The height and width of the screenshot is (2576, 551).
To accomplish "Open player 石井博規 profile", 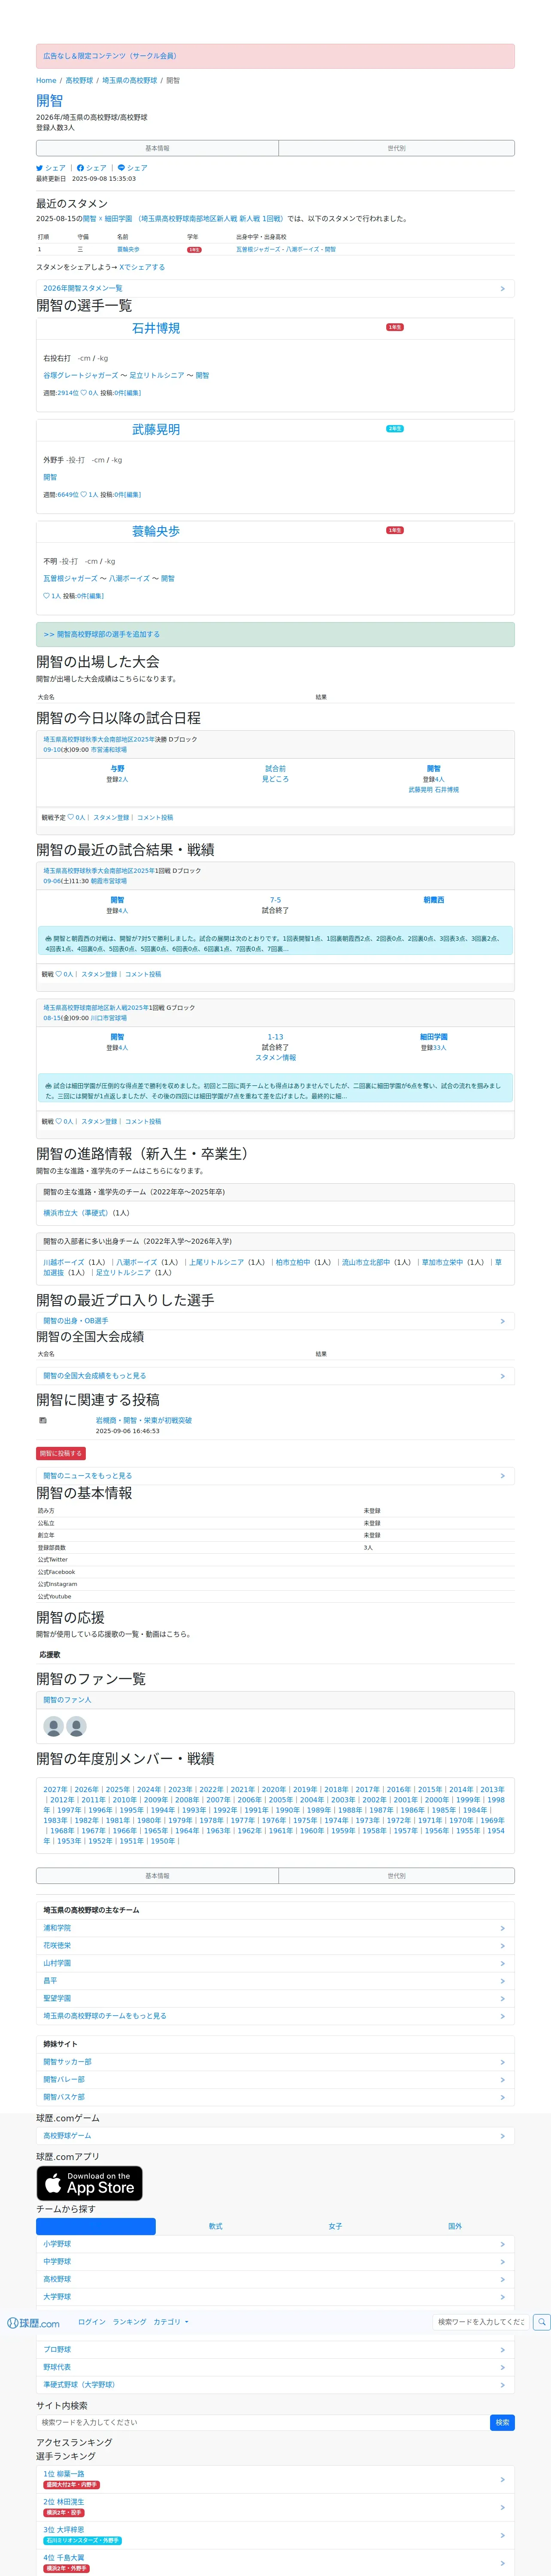I will point(156,328).
